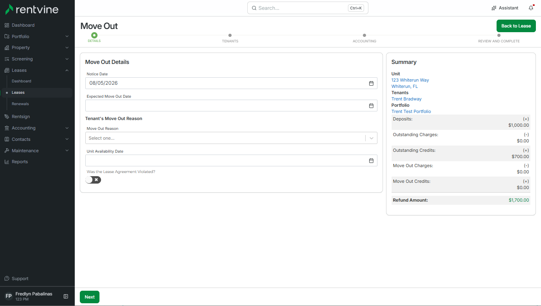Go to the Accounting step
Screen dimensions: 541x306
point(364,38)
